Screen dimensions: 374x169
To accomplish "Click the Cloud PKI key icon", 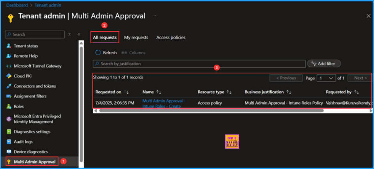I will [9, 76].
